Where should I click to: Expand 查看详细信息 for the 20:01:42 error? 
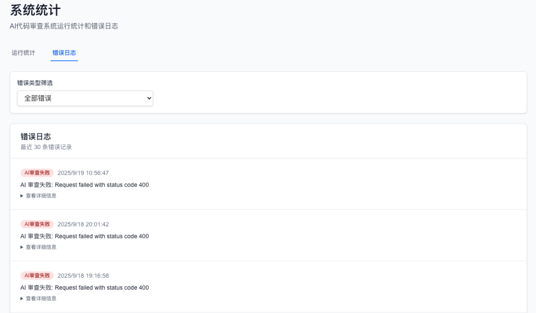click(38, 247)
